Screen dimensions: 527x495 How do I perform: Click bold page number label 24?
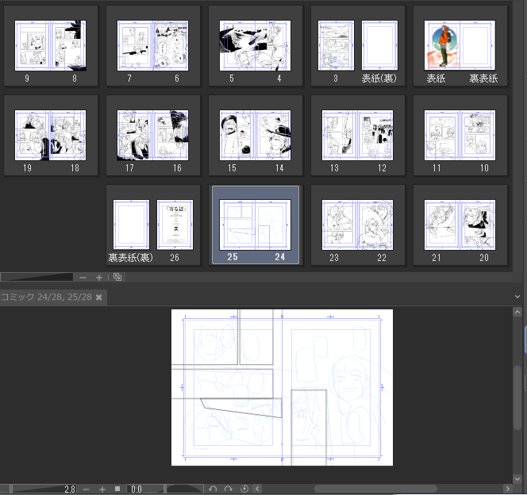[280, 257]
